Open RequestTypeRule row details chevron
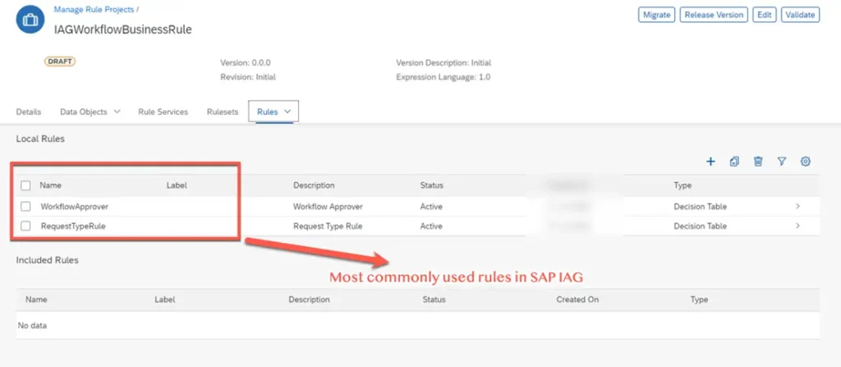Screen dimensions: 841x367 click(797, 226)
